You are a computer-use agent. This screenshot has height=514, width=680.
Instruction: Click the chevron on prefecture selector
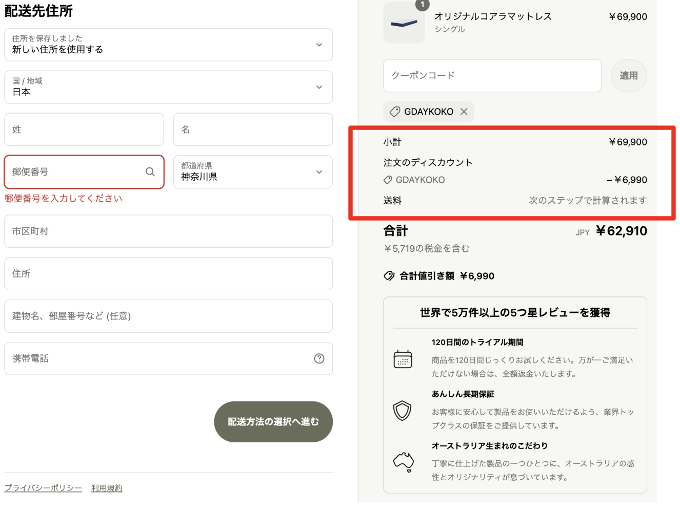(319, 172)
